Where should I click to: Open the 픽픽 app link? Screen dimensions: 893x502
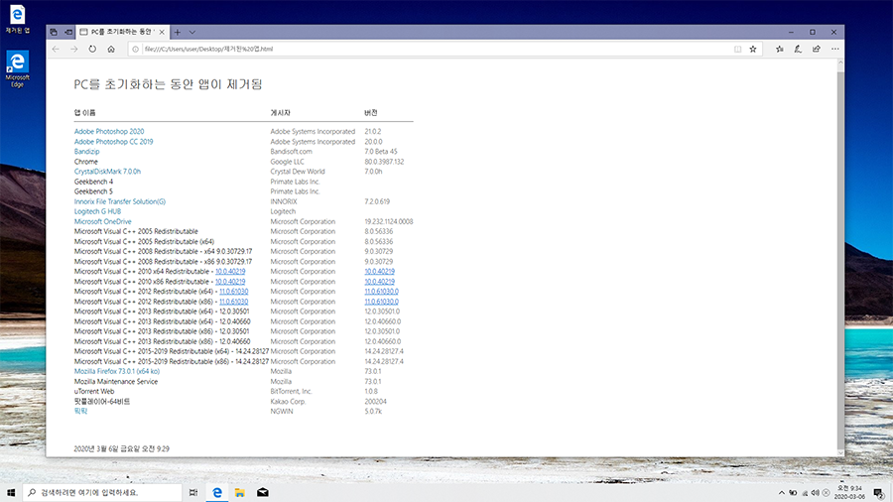[81, 411]
